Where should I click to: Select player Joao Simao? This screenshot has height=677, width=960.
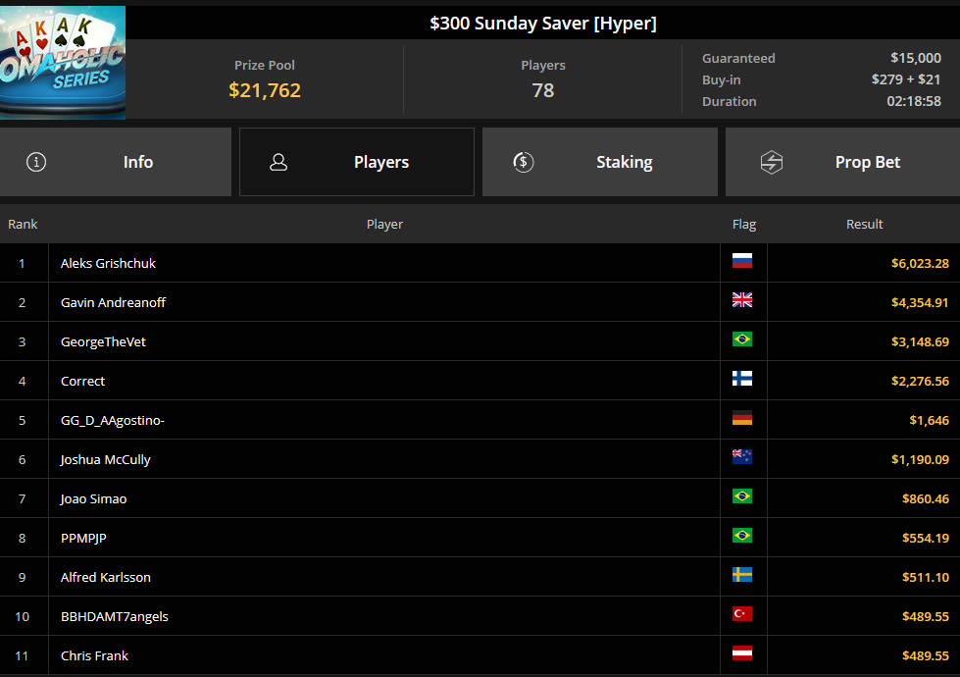click(x=94, y=498)
